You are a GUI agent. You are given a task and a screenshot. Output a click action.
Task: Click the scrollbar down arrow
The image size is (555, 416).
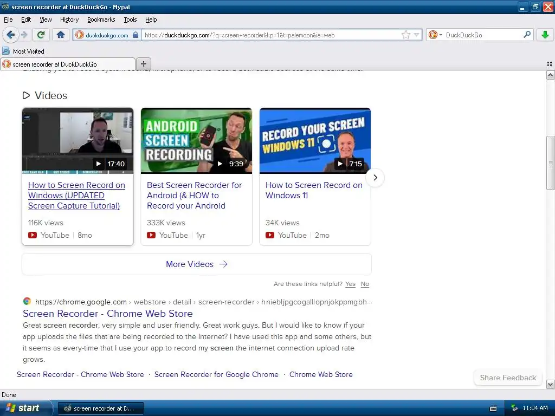pos(551,384)
